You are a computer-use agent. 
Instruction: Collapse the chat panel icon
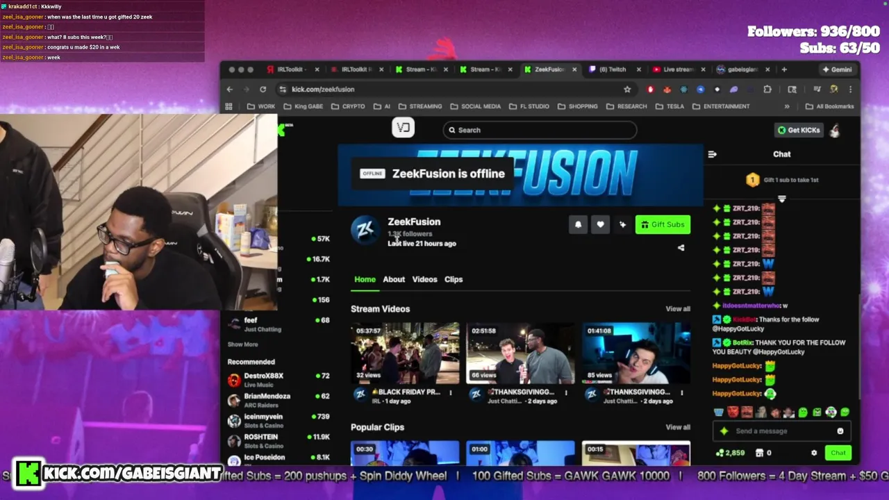[712, 154]
